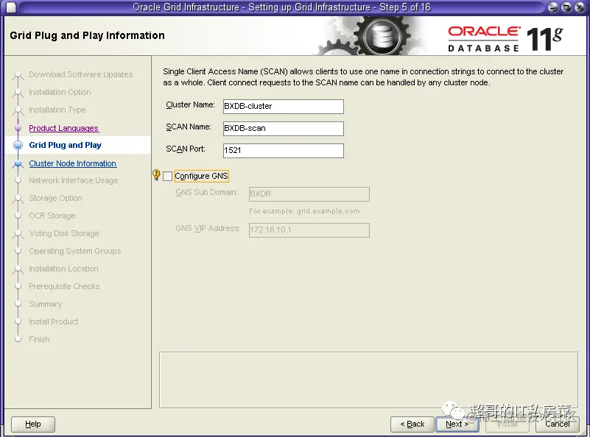Click the Prerequisite Checks step
This screenshot has width=590, height=437.
click(64, 286)
